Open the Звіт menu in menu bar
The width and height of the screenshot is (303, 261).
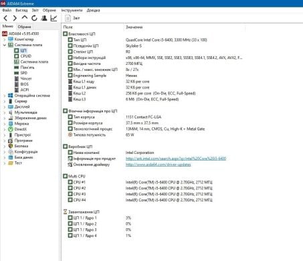35,10
